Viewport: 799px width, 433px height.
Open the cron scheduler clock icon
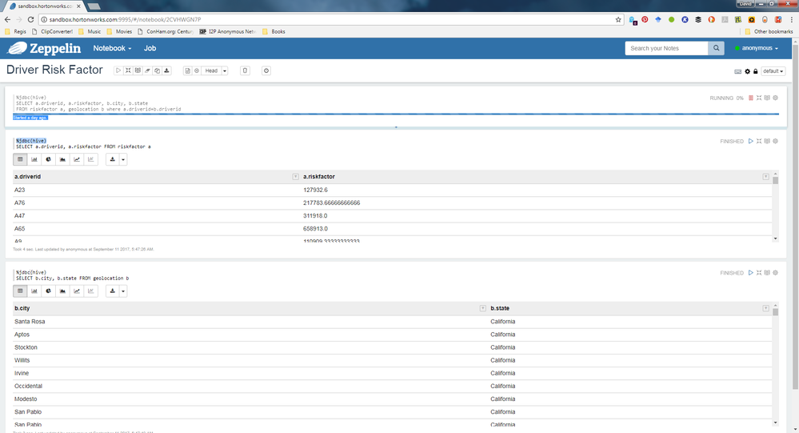[266, 71]
